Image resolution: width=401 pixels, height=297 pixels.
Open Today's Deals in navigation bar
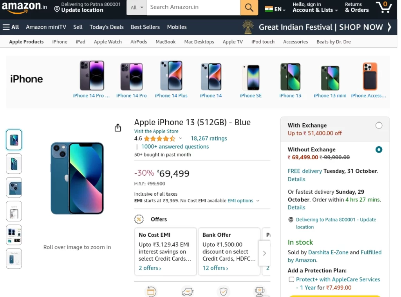[x=107, y=27]
